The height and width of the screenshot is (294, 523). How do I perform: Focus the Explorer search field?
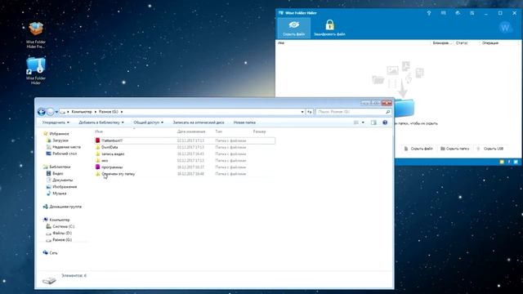click(x=353, y=112)
